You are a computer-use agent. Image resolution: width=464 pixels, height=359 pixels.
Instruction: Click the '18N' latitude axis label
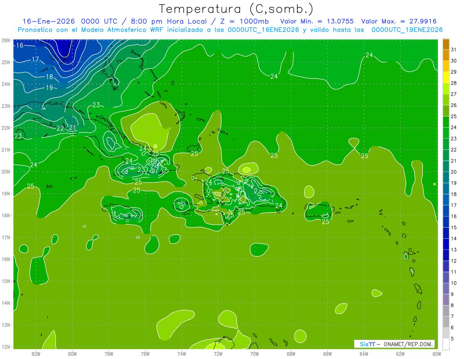pyautogui.click(x=6, y=215)
